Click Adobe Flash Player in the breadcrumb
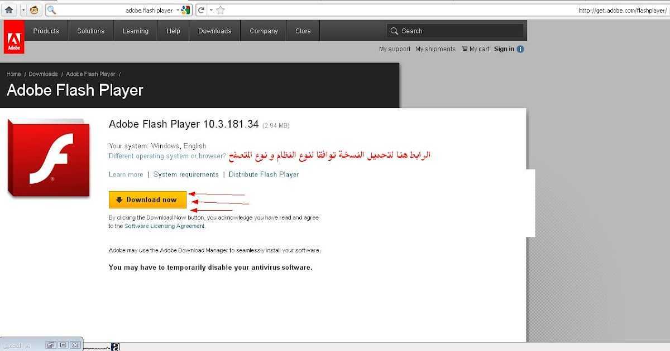The width and height of the screenshot is (670, 351). pos(90,74)
